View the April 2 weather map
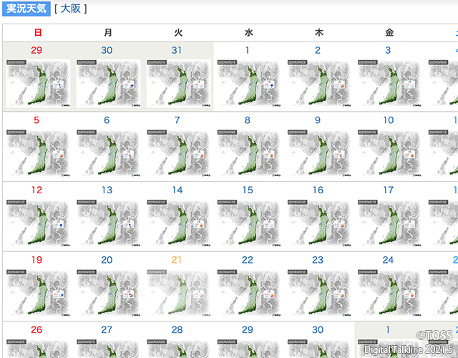This screenshot has width=458, height=358. coord(319,84)
